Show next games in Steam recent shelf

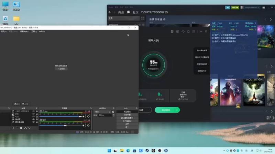[x=272, y=66]
